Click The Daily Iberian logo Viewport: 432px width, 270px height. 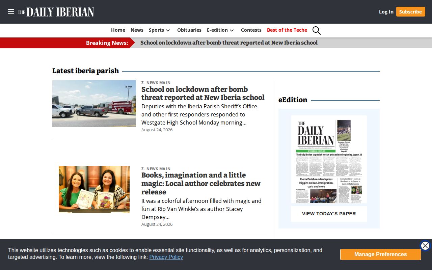click(x=56, y=12)
